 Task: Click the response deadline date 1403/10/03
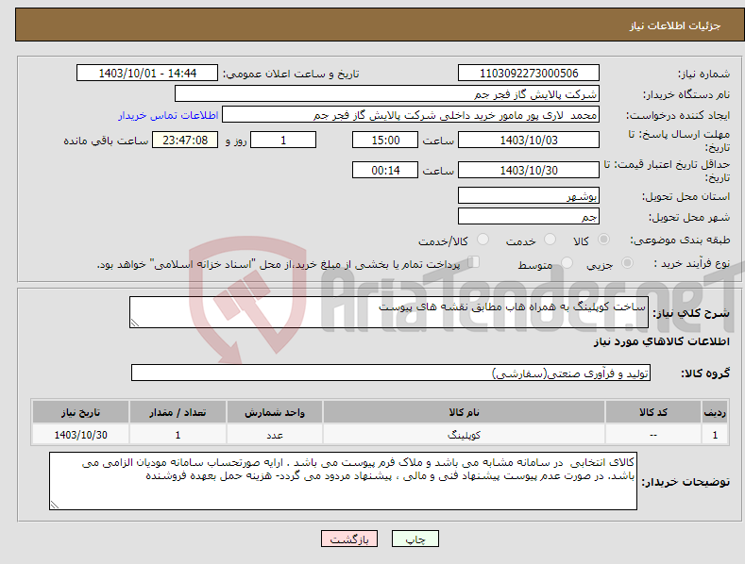pos(529,140)
